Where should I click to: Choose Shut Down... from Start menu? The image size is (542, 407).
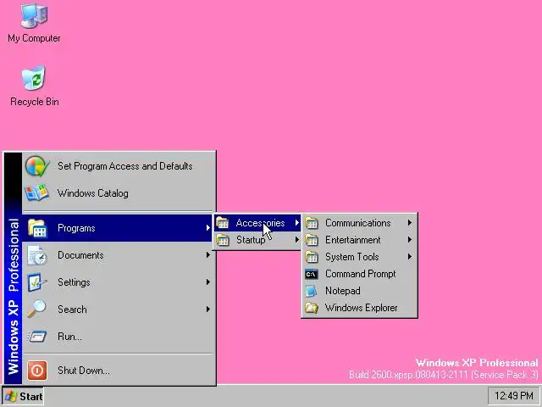[118, 371]
